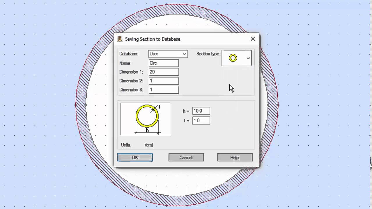Click the Cancel button
The width and height of the screenshot is (372, 209).
186,157
